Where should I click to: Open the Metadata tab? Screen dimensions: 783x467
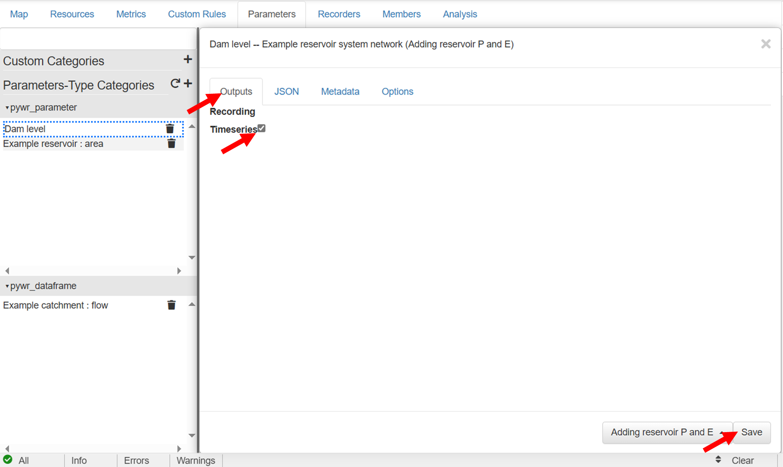tap(340, 91)
